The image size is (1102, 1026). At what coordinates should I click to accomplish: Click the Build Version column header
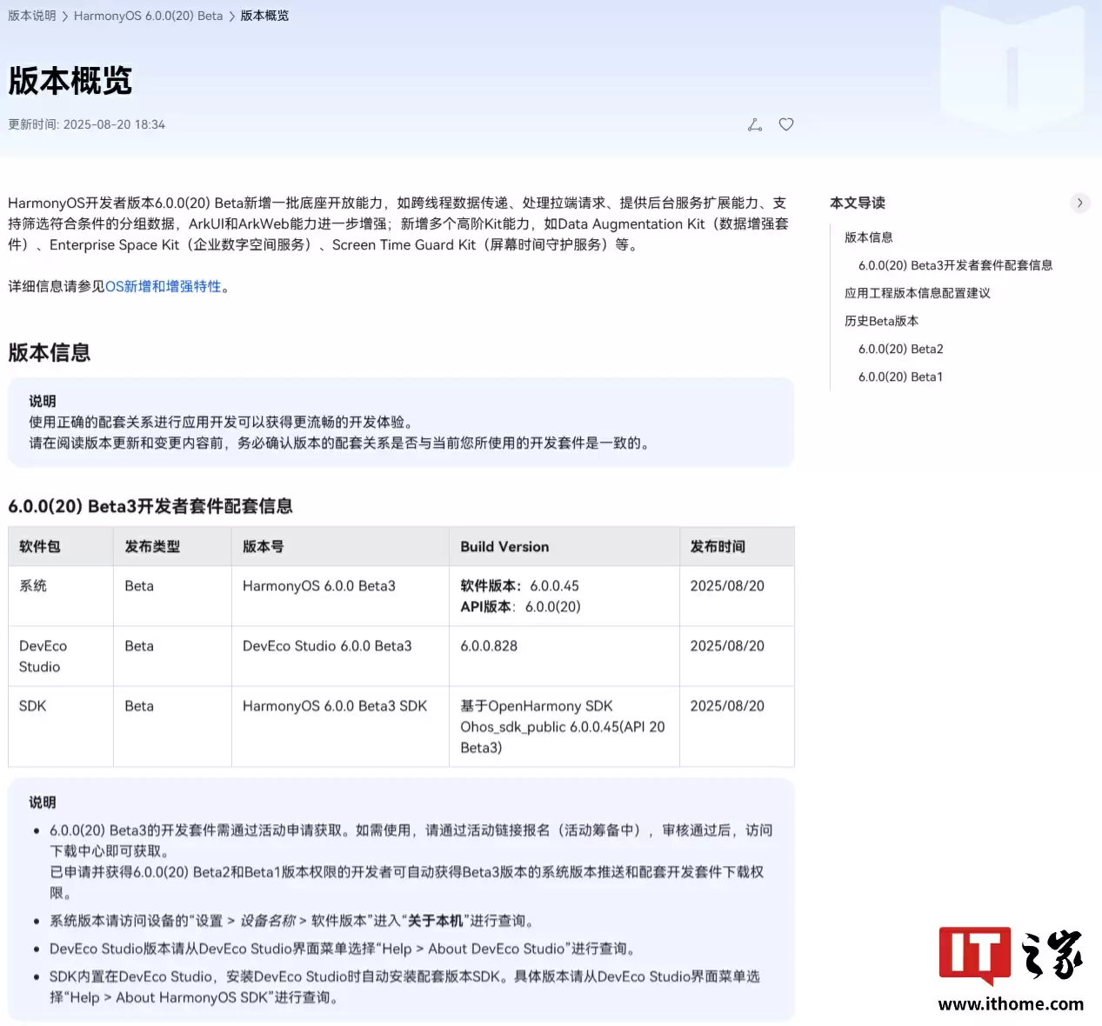[x=504, y=547]
